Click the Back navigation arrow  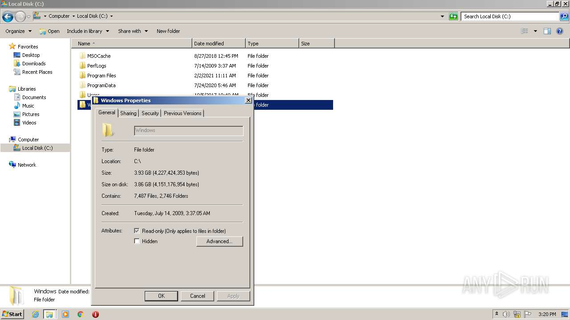point(8,17)
